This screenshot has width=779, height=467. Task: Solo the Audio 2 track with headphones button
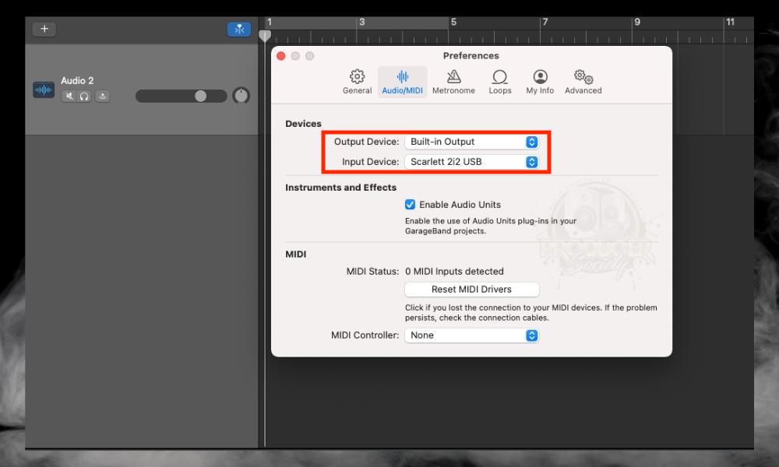(84, 97)
